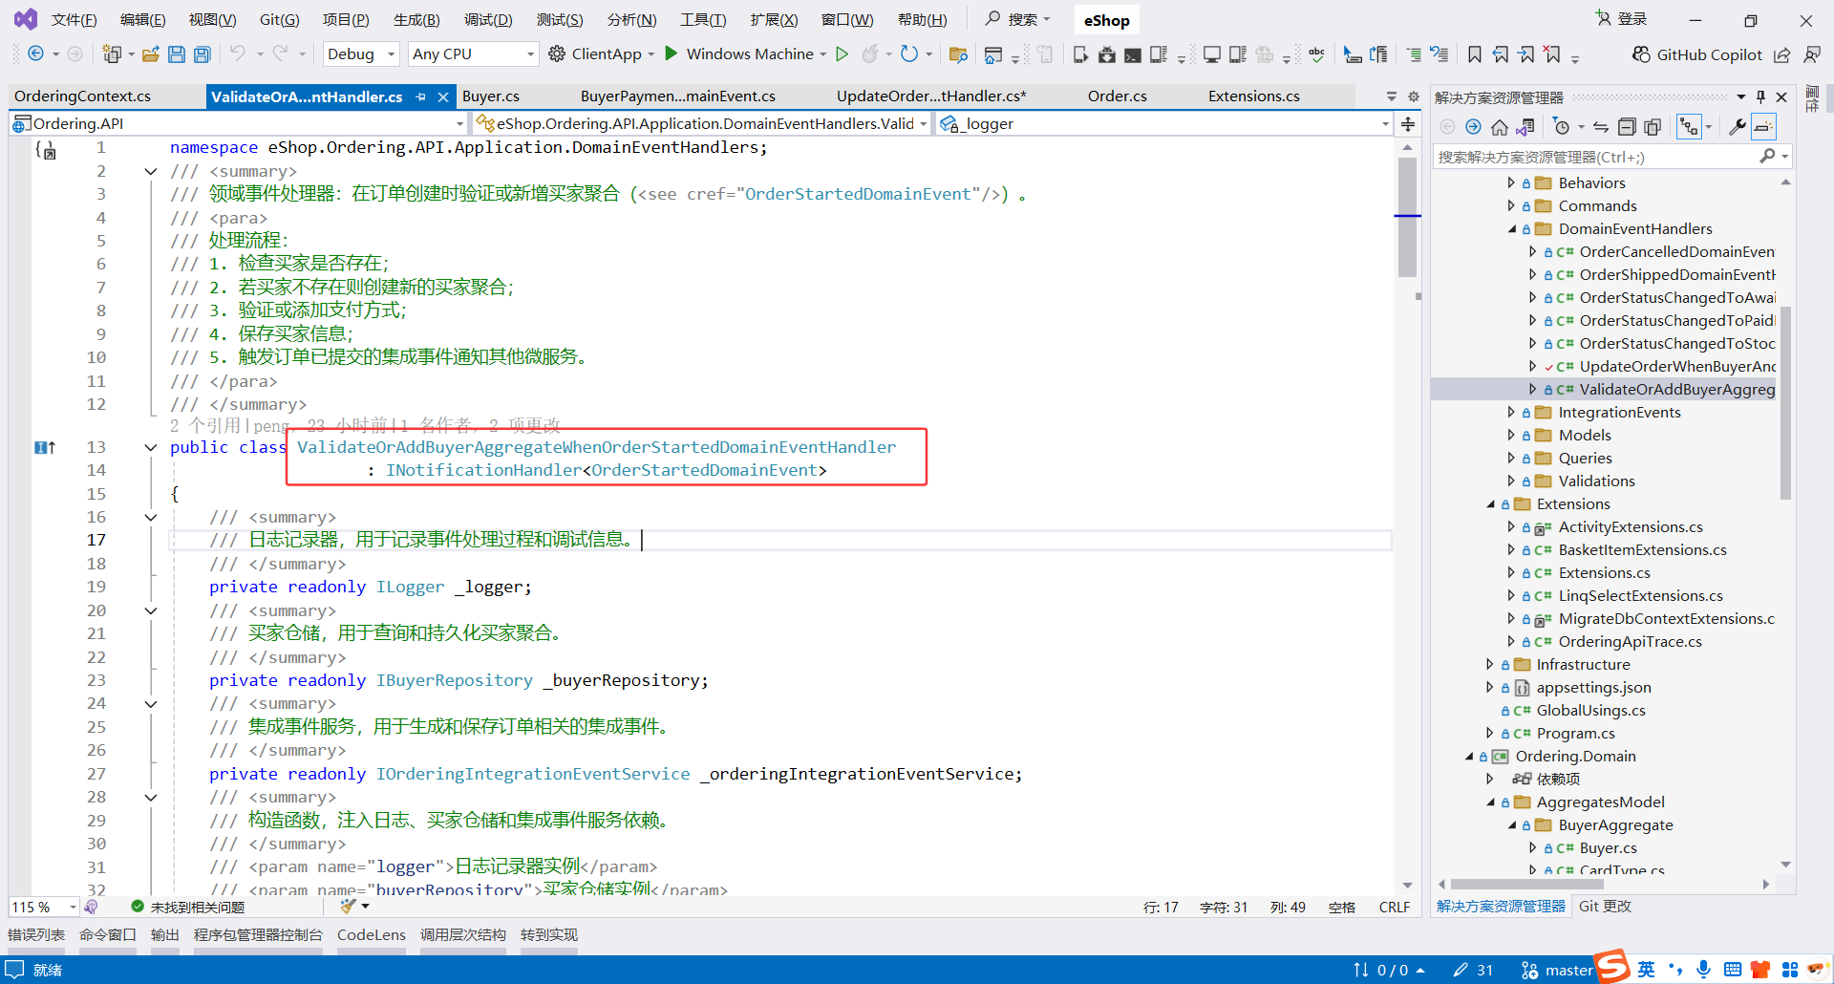Click the Undo arrow in the toolbar
Image resolution: width=1834 pixels, height=984 pixels.
pos(237,53)
